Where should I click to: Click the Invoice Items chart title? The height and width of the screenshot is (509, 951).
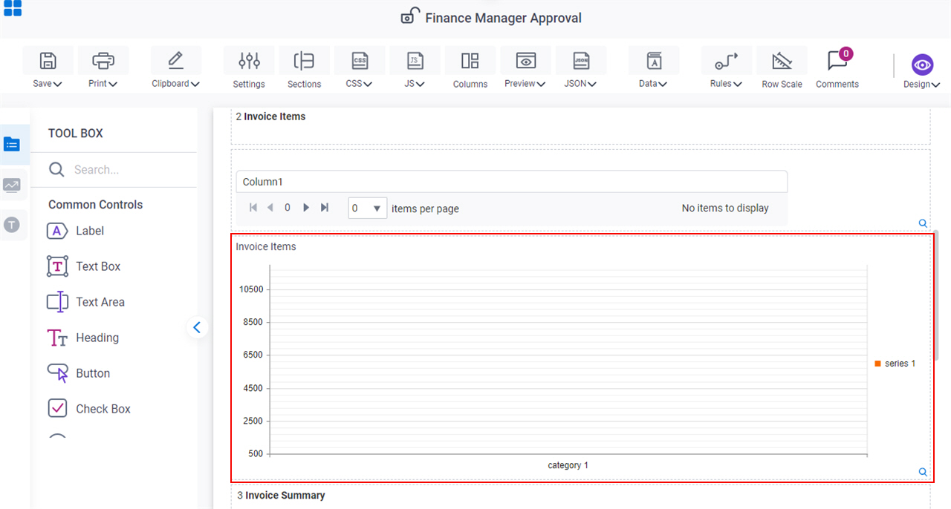click(x=266, y=246)
